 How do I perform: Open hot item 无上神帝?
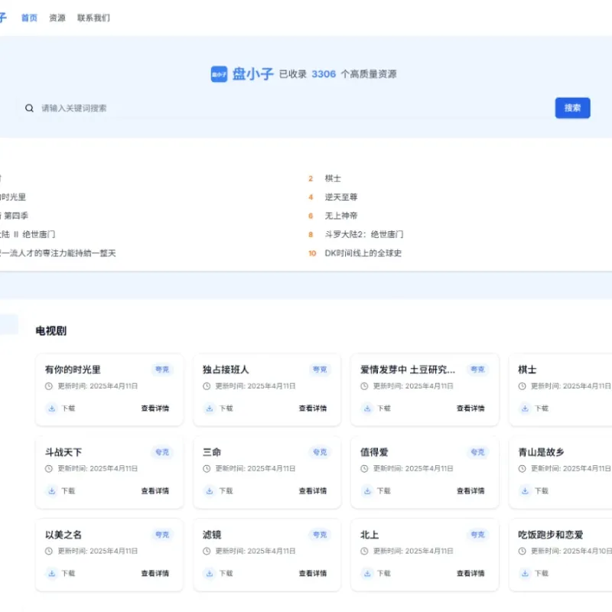tap(341, 216)
